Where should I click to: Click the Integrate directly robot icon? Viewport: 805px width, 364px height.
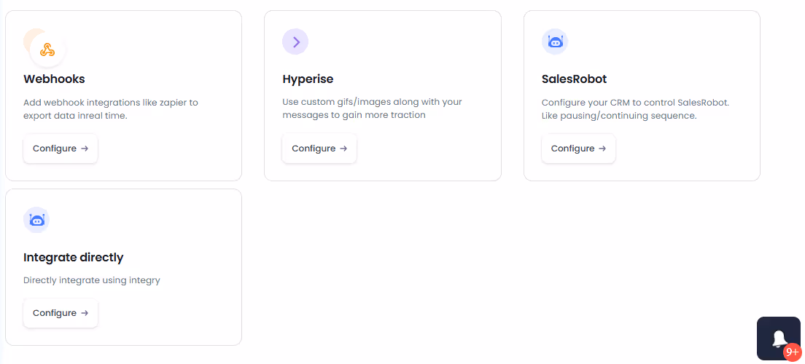[36, 220]
